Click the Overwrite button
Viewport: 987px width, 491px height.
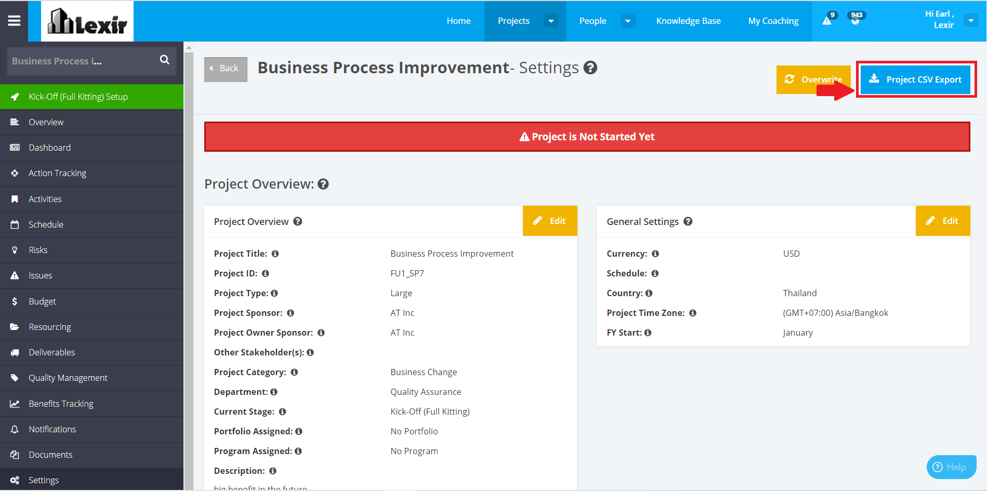pyautogui.click(x=813, y=79)
